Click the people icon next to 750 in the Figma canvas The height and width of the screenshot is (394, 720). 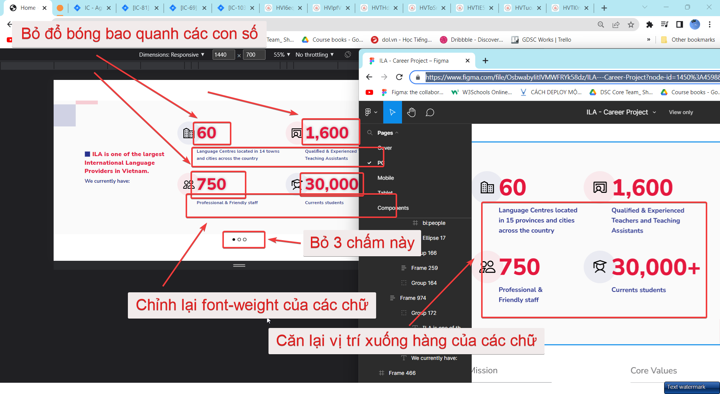pos(487,267)
